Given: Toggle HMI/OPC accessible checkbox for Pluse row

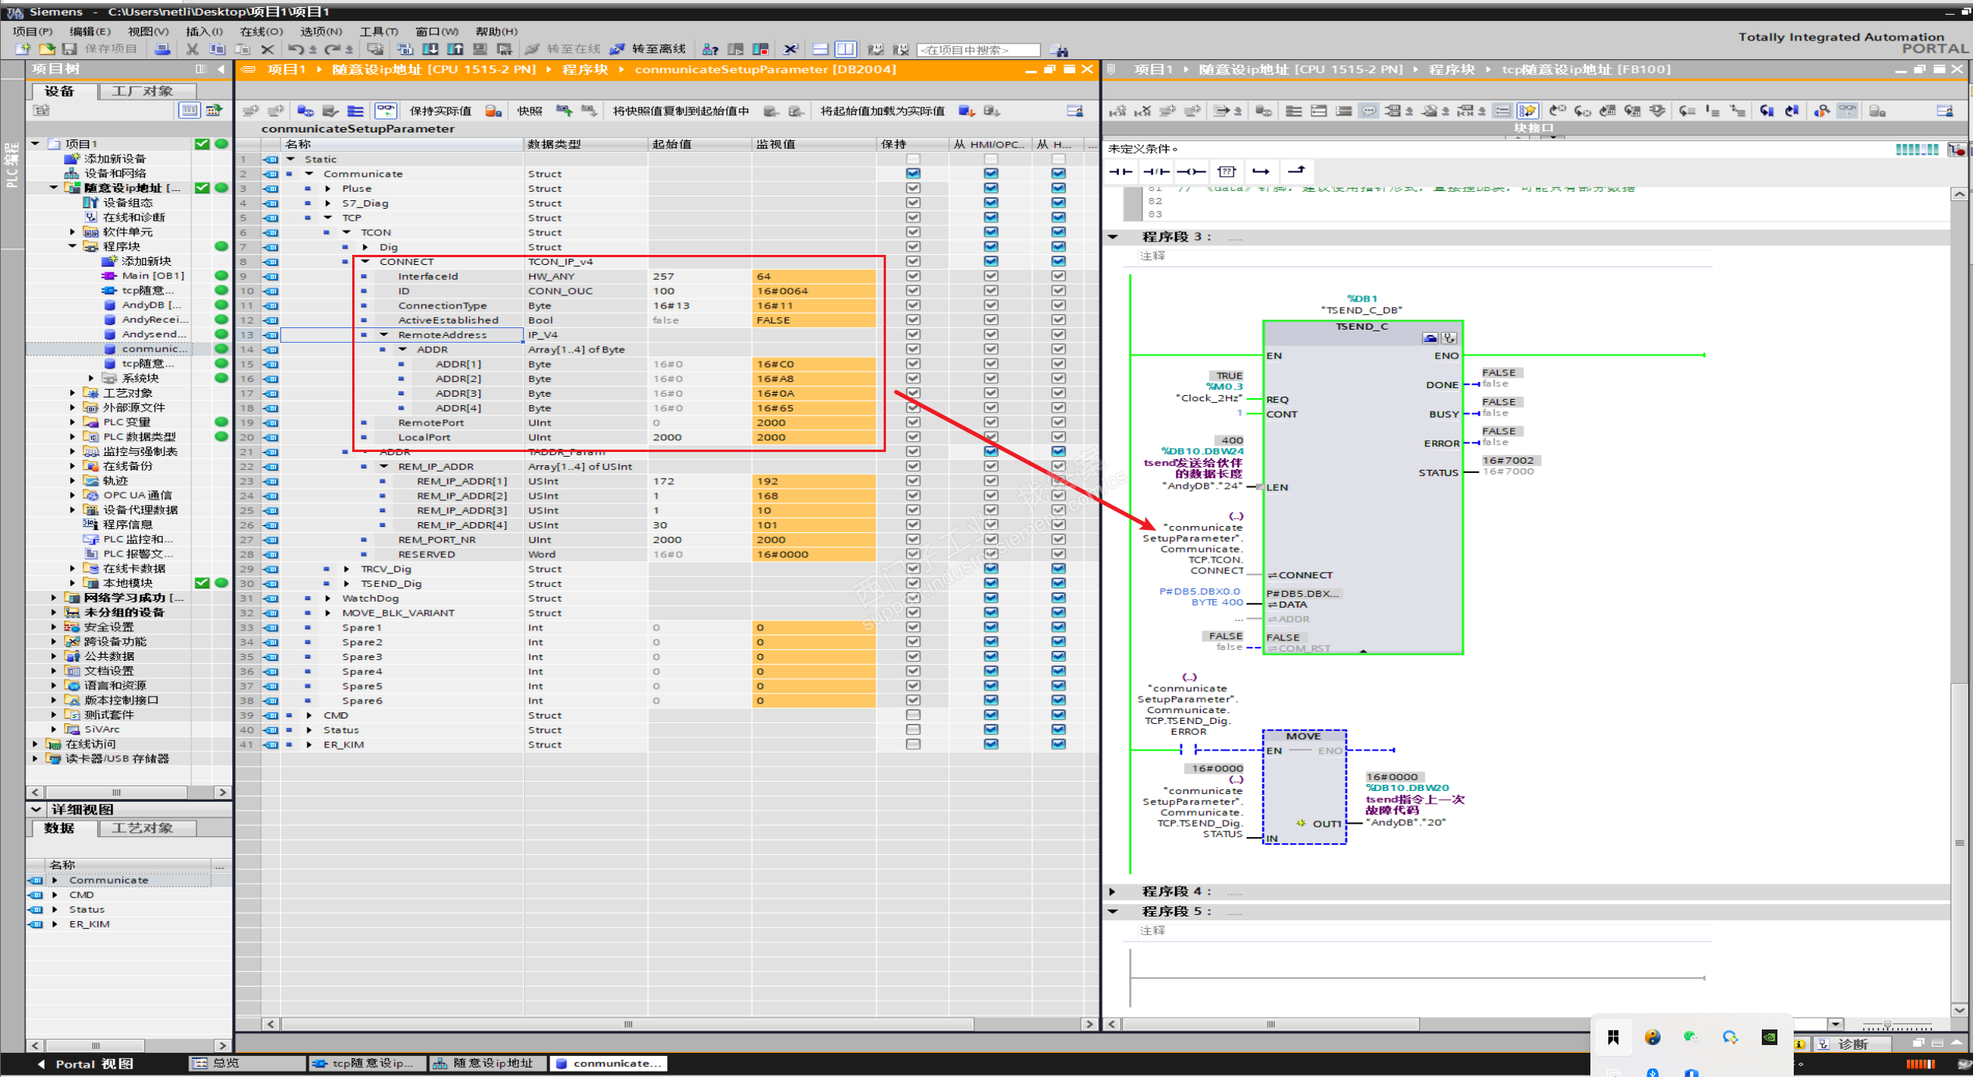Looking at the screenshot, I should pyautogui.click(x=990, y=189).
